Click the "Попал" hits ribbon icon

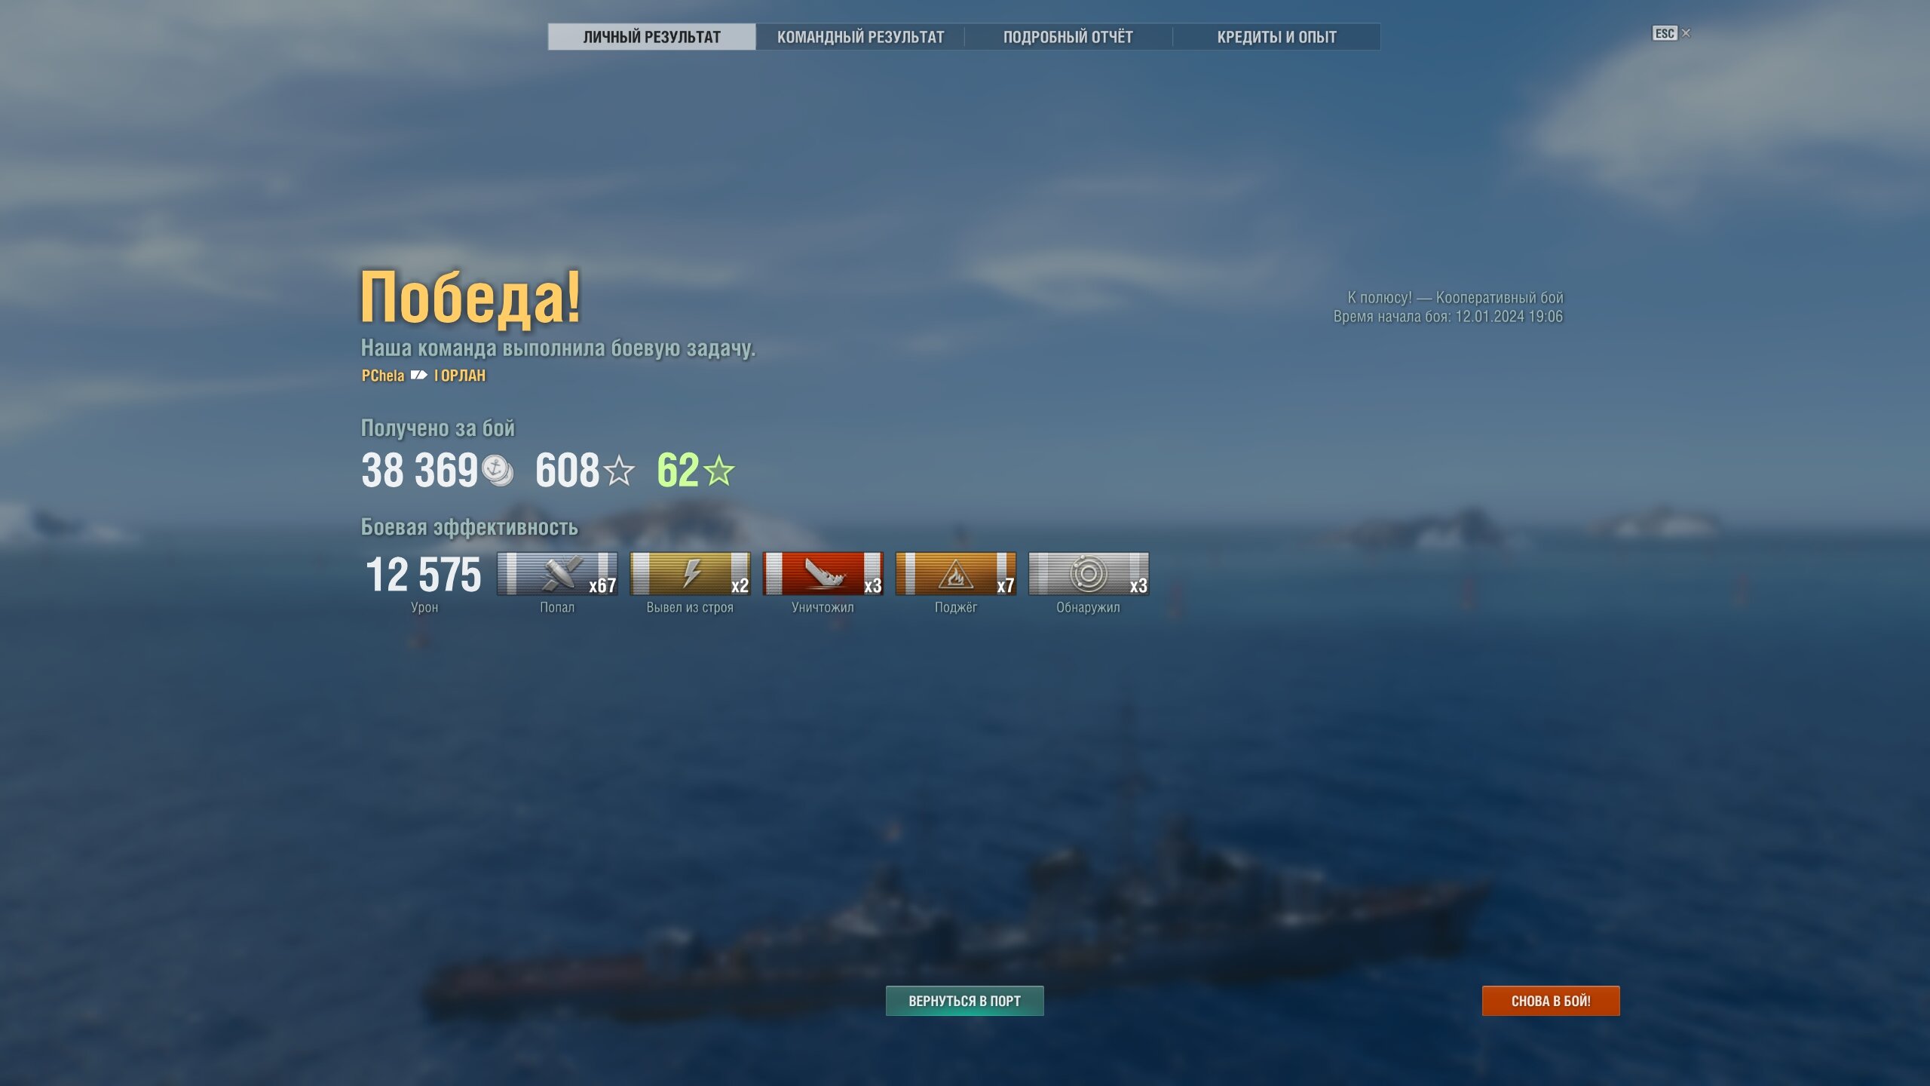click(x=557, y=574)
